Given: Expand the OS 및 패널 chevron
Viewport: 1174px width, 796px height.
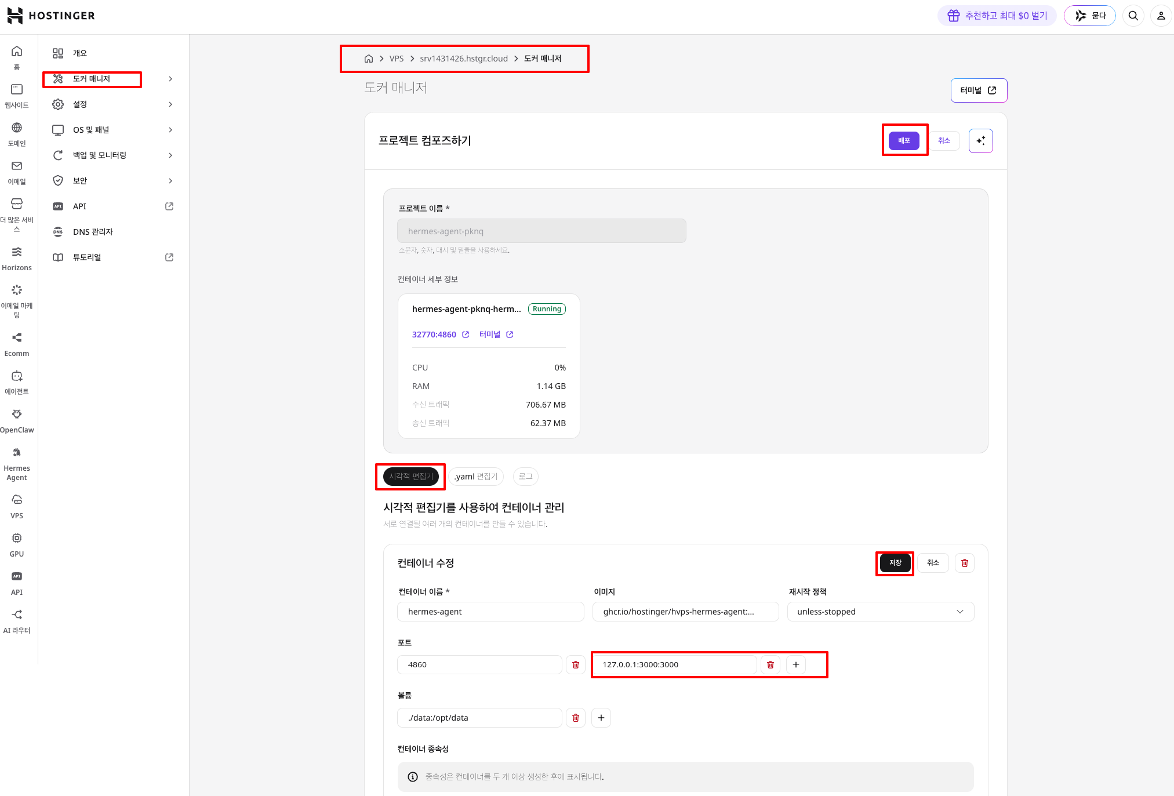Looking at the screenshot, I should pos(170,130).
